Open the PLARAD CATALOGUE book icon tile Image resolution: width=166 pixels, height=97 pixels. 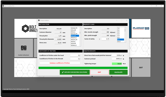pyautogui.click(x=24, y=48)
